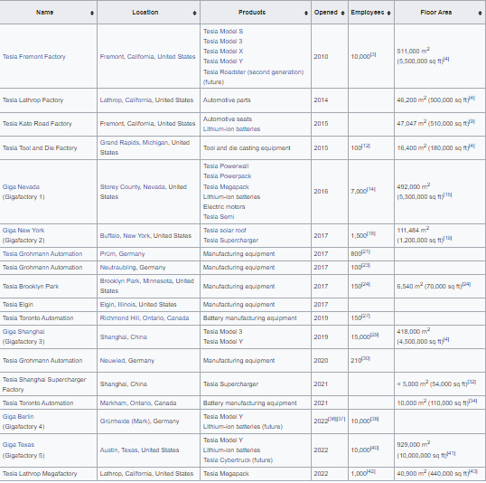
Task: Sort the table by Products column
Action: click(306, 13)
